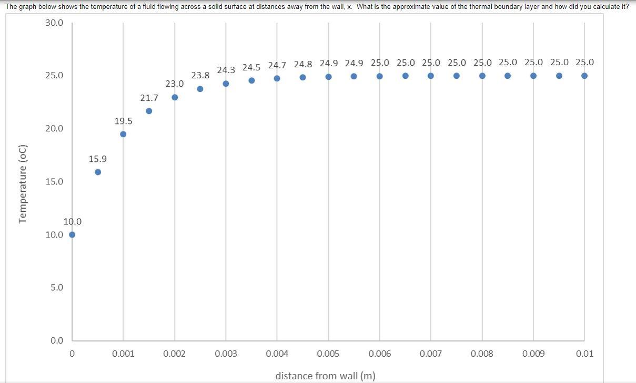Click the 30.0 value on the temperature axis
The height and width of the screenshot is (383, 636).
[54, 23]
